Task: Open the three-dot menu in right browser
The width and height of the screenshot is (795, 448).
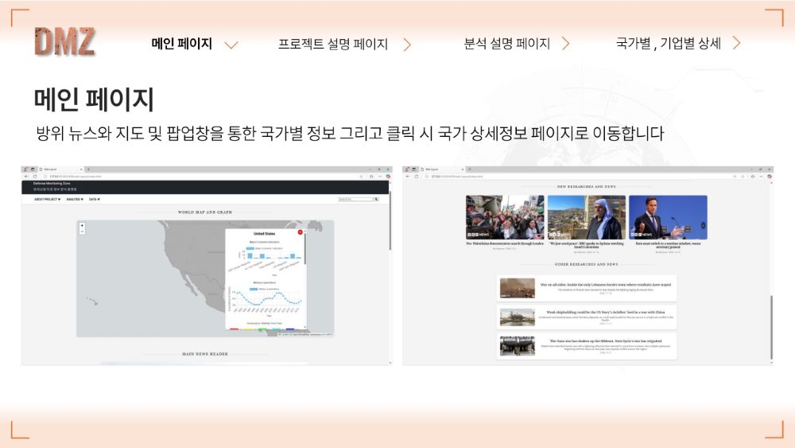Action: pos(761,176)
